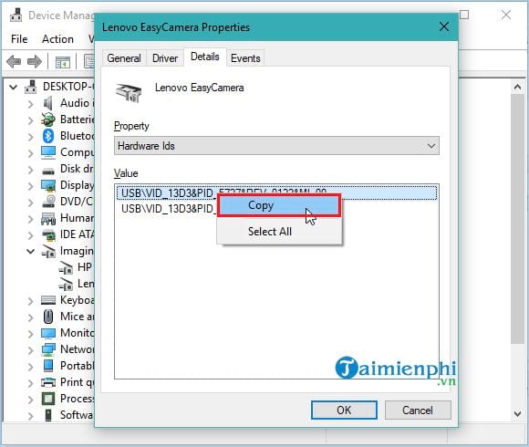Click the Monitors icon
This screenshot has width=529, height=447.
[x=48, y=333]
